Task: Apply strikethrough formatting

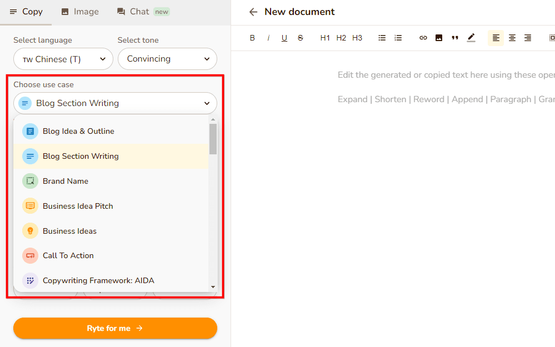Action: click(x=301, y=38)
